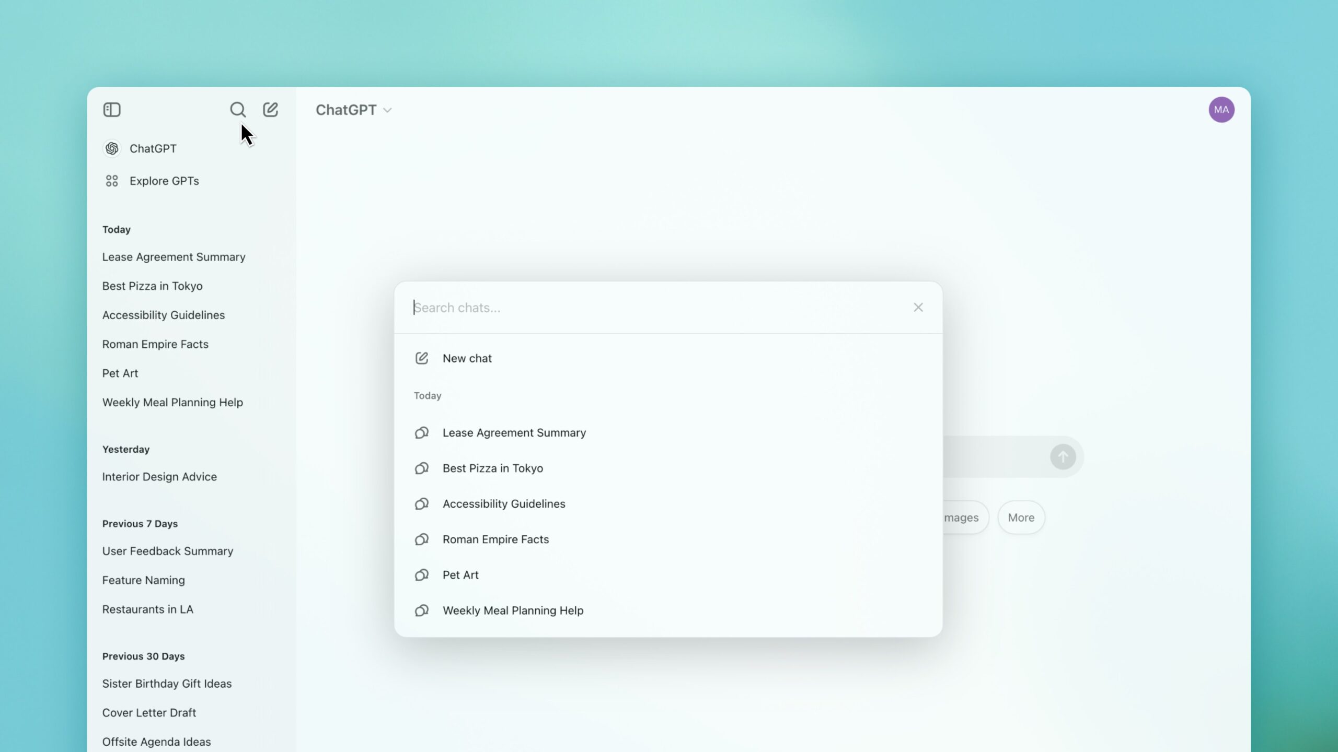This screenshot has width=1338, height=752.
Task: Start a New chat from modal
Action: tap(467, 358)
